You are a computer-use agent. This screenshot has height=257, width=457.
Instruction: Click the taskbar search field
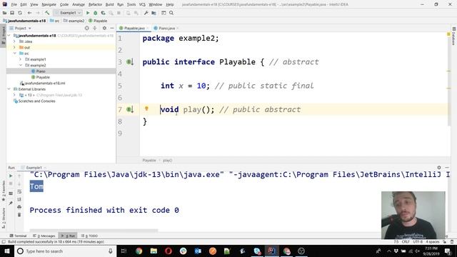pos(65,251)
